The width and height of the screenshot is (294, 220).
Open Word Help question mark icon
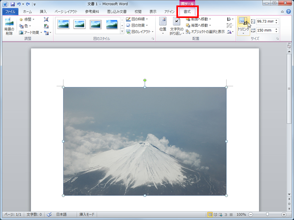point(289,12)
